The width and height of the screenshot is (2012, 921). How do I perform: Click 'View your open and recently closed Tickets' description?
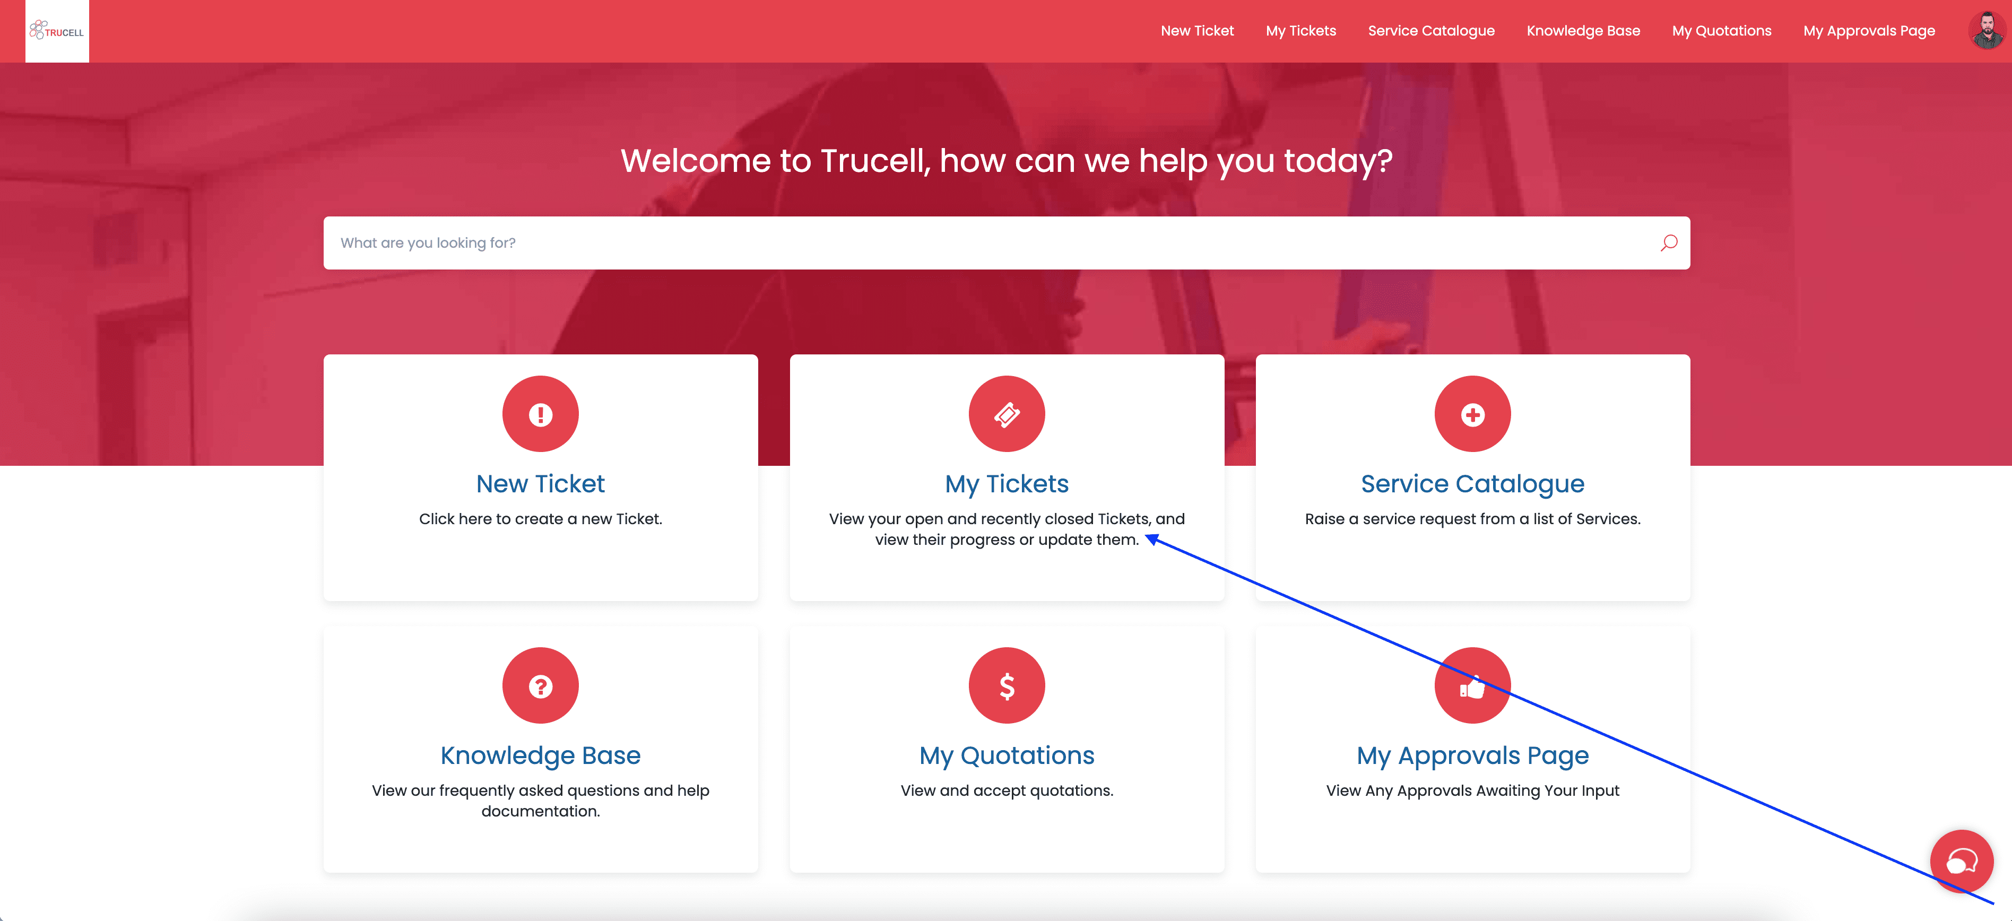click(x=1006, y=529)
